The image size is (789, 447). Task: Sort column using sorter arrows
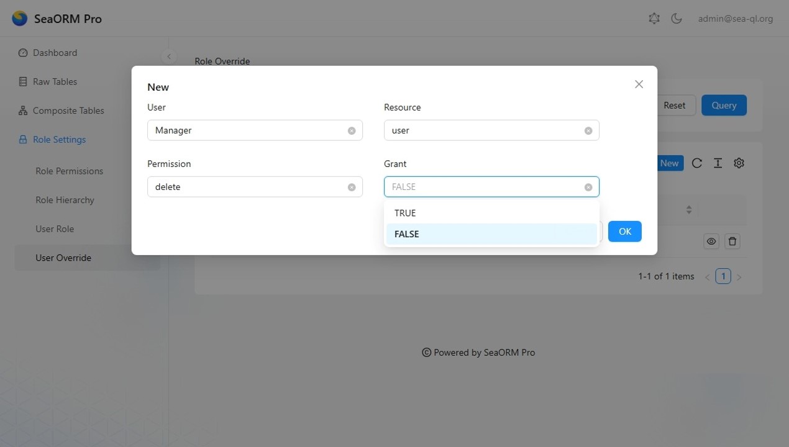(x=689, y=210)
